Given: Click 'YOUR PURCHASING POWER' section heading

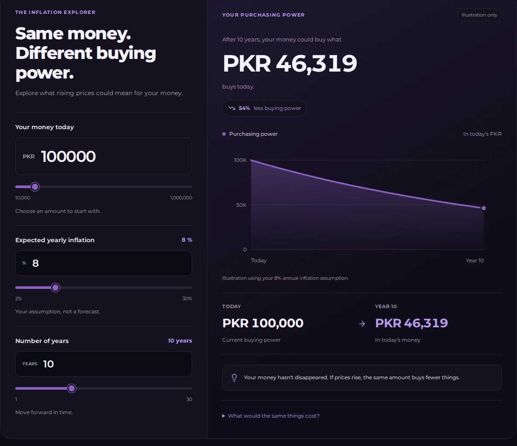Looking at the screenshot, I should pyautogui.click(x=263, y=15).
